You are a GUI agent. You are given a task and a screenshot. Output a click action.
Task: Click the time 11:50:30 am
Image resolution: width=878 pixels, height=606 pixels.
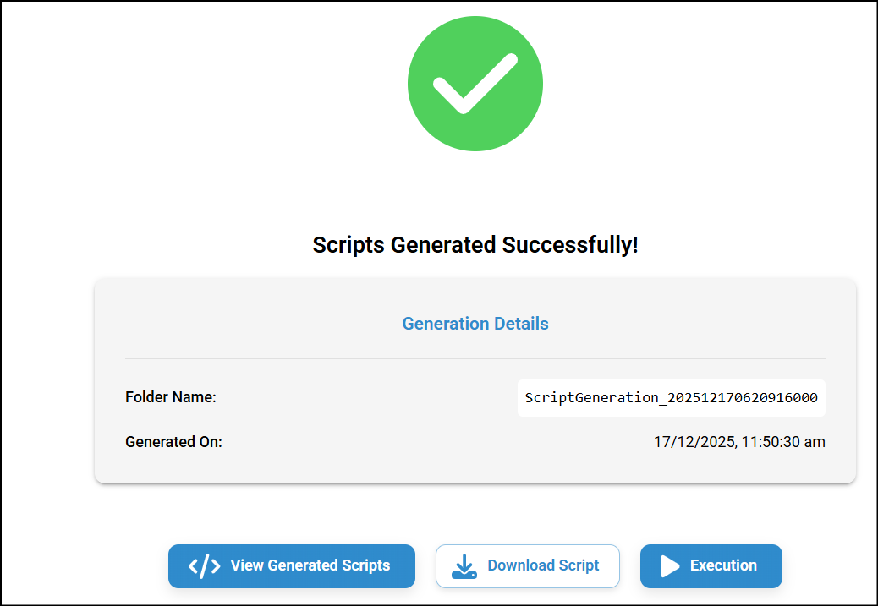(784, 442)
